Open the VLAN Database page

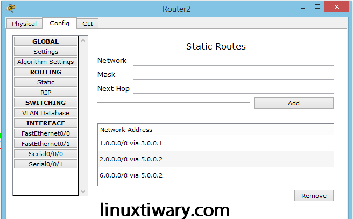tap(46, 113)
